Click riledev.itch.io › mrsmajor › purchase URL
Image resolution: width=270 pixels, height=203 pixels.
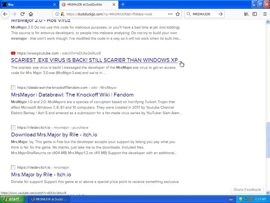click(x=53, y=128)
